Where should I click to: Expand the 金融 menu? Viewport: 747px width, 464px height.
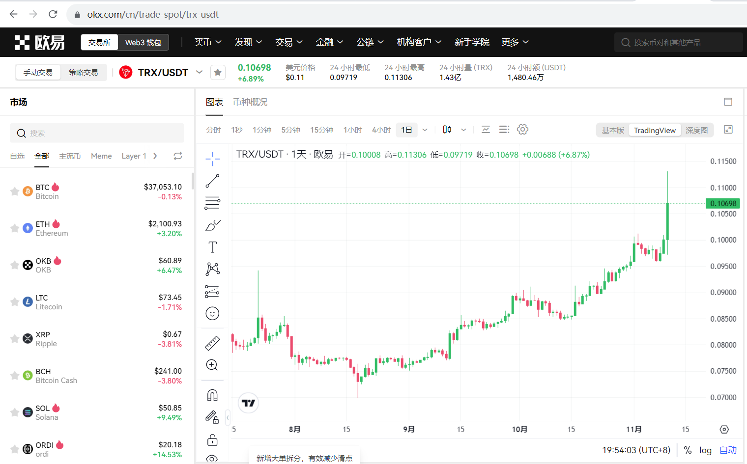(x=329, y=42)
